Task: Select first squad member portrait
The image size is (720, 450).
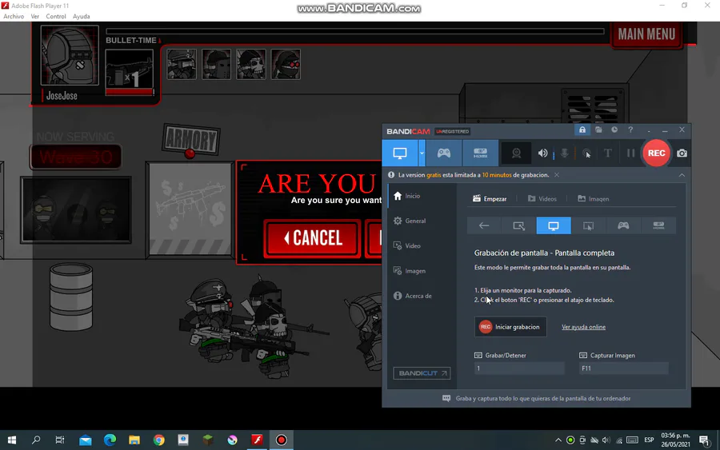Action: pos(182,64)
